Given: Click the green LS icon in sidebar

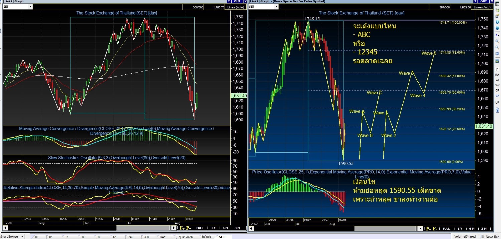Looking at the screenshot, I should pos(497,61).
